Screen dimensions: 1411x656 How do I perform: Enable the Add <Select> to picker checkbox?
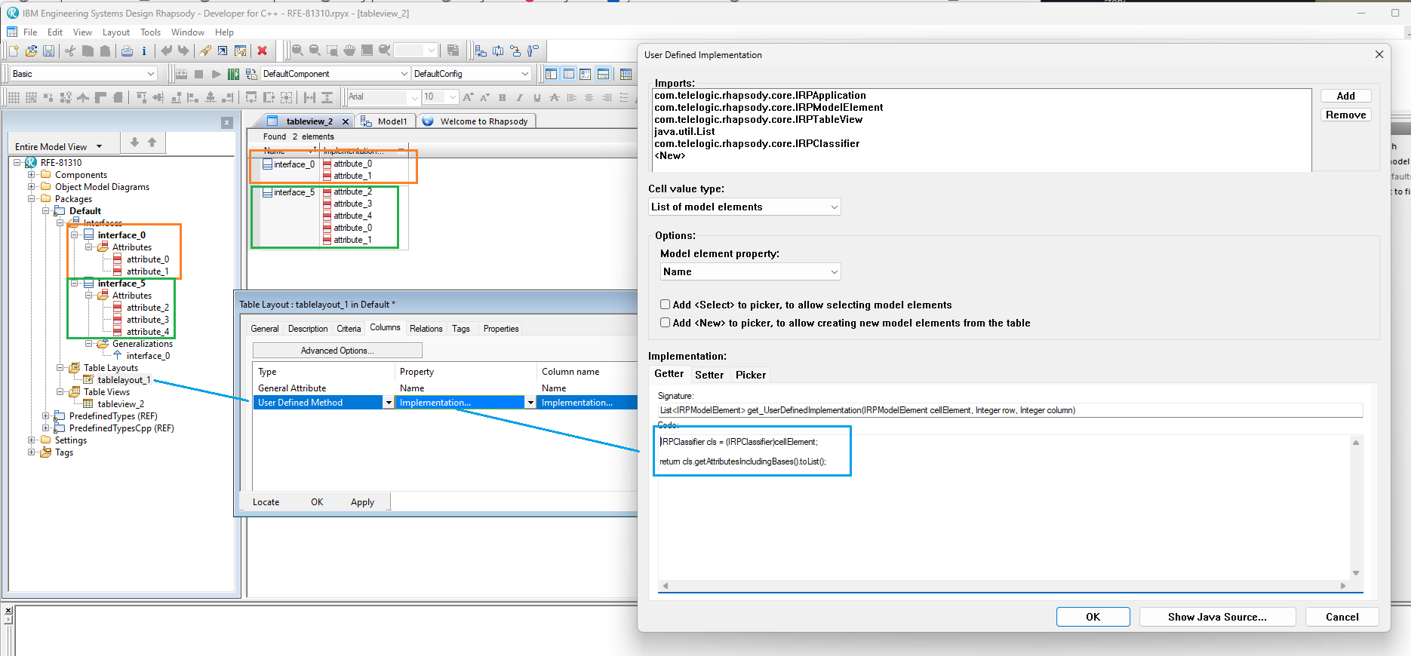coord(665,305)
